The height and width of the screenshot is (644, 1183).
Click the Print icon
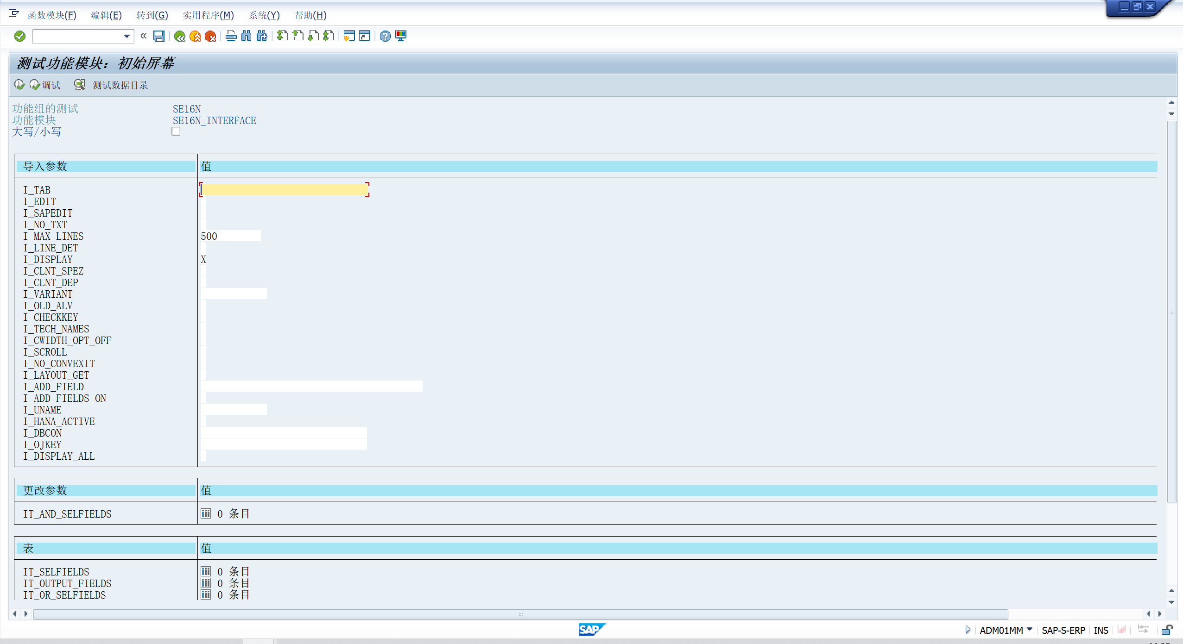coord(231,36)
